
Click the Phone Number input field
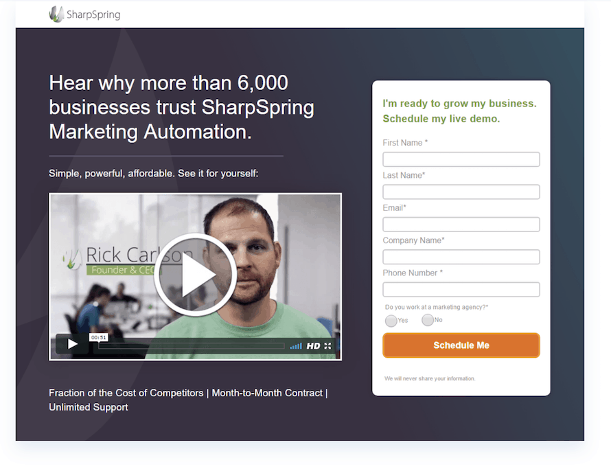[x=461, y=290]
